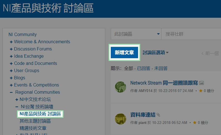The image size is (221, 135).
Task: Open 精選技術文章 board
Action: point(33,128)
